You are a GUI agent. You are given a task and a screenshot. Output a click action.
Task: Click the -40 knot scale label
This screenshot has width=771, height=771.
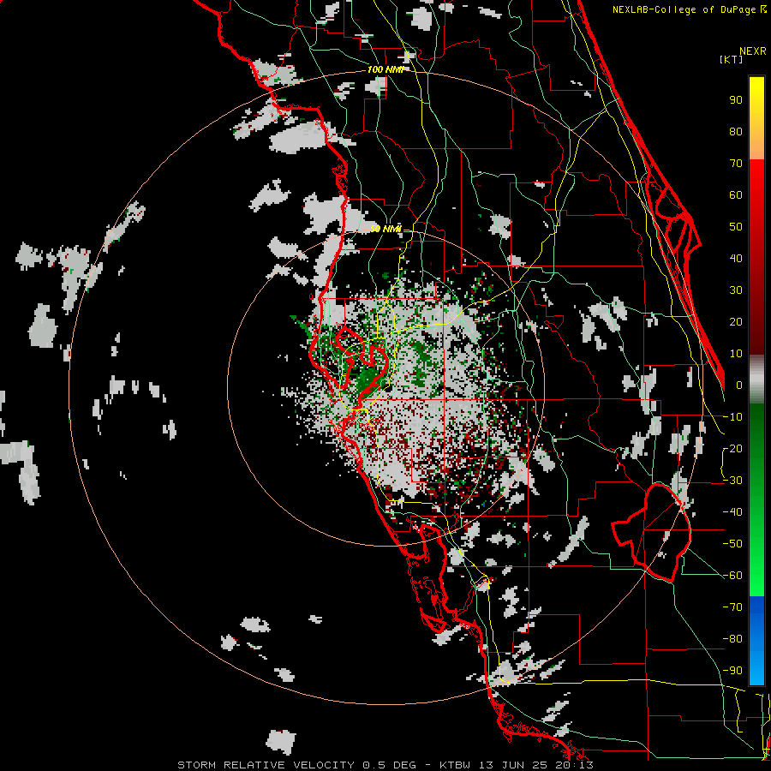[732, 512]
